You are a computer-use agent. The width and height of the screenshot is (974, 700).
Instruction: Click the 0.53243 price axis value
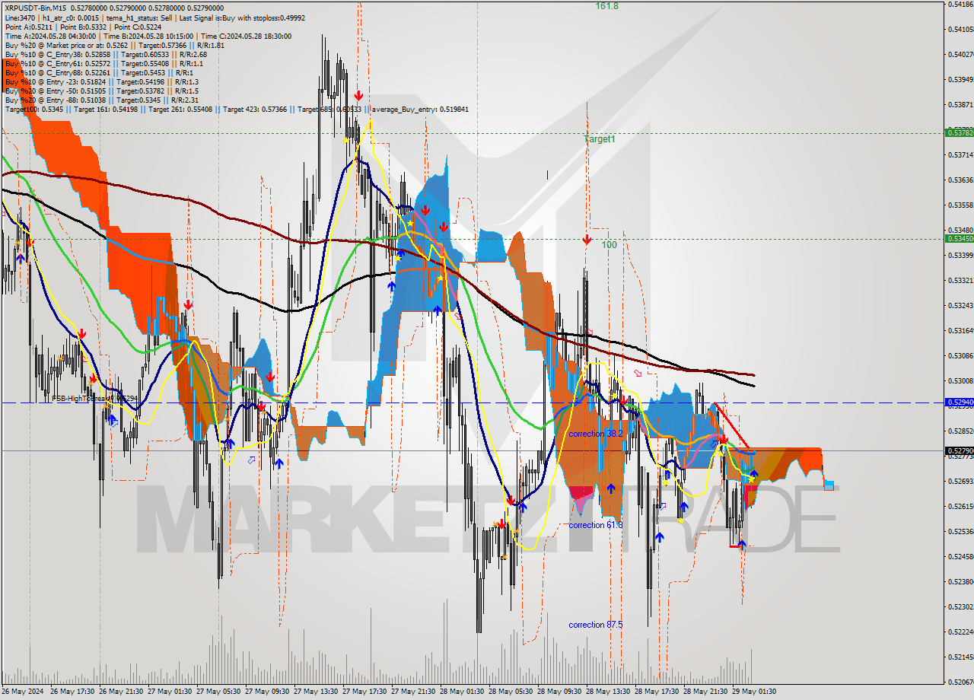[x=960, y=306]
